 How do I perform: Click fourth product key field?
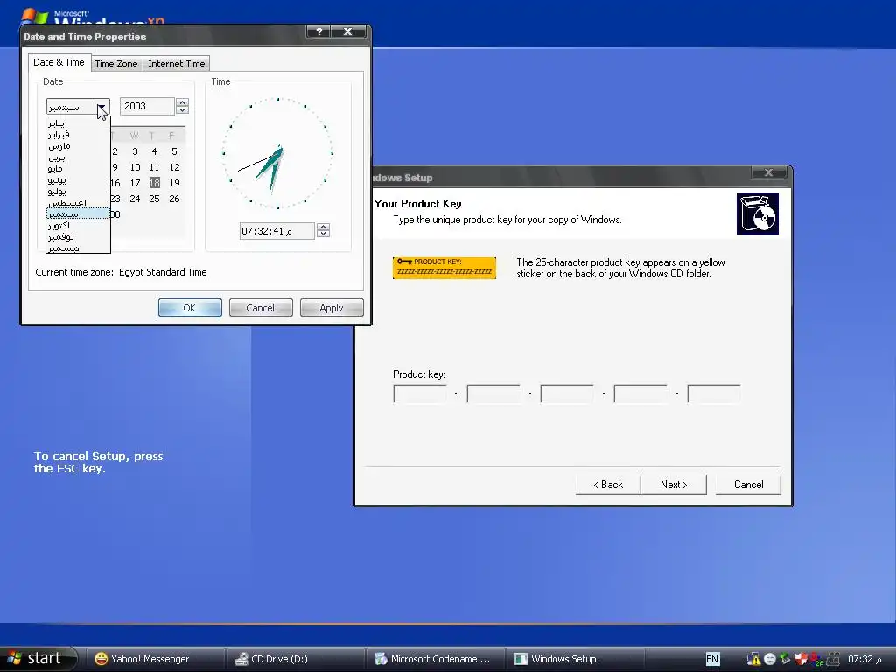pos(640,394)
